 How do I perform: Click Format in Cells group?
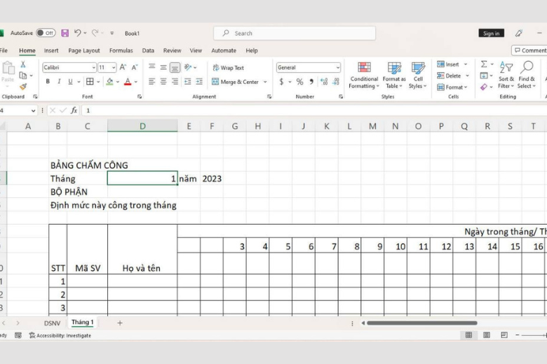452,87
